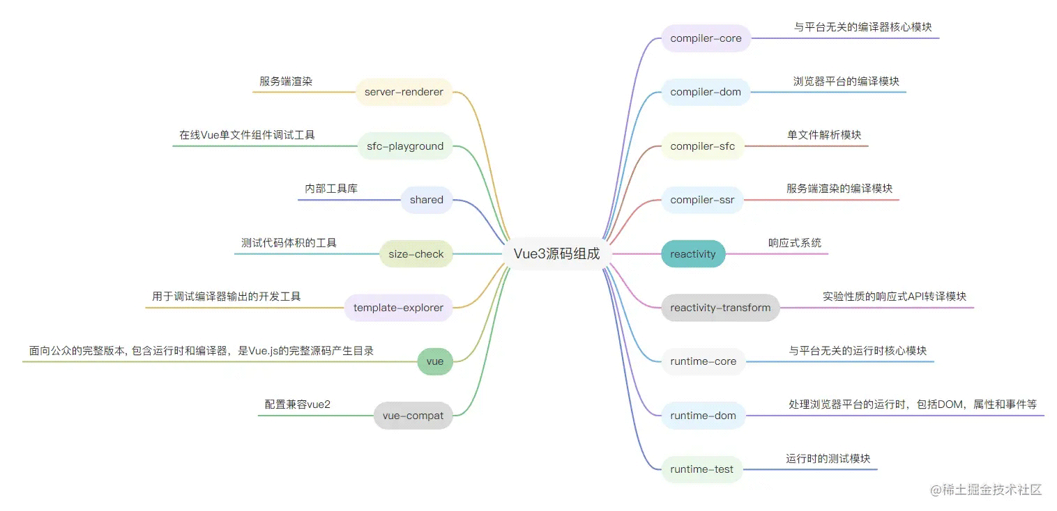
Task: Click the text 配置兼容vue2
Action: (297, 404)
